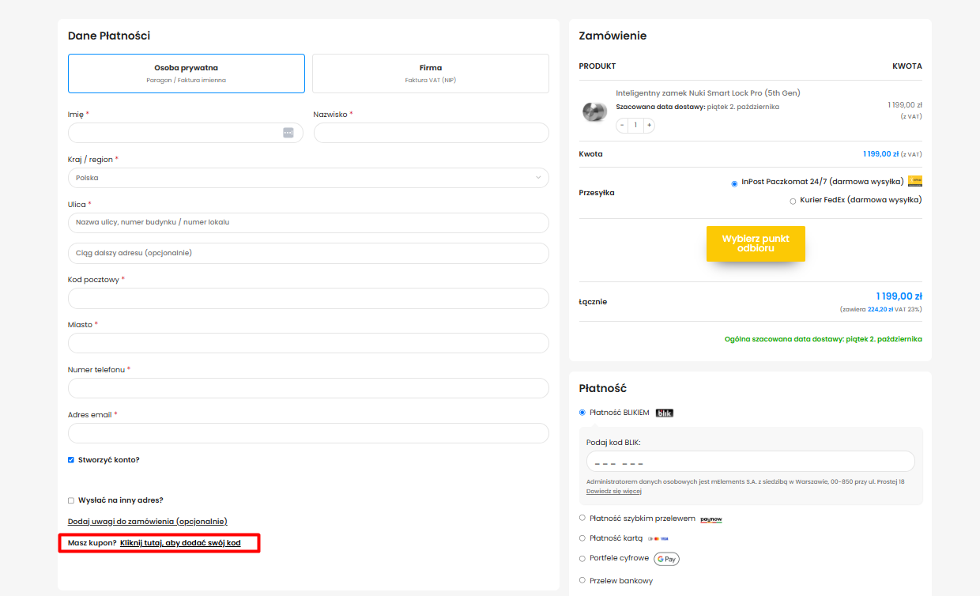Click the Wybierz punkt odbioru button

coord(756,243)
